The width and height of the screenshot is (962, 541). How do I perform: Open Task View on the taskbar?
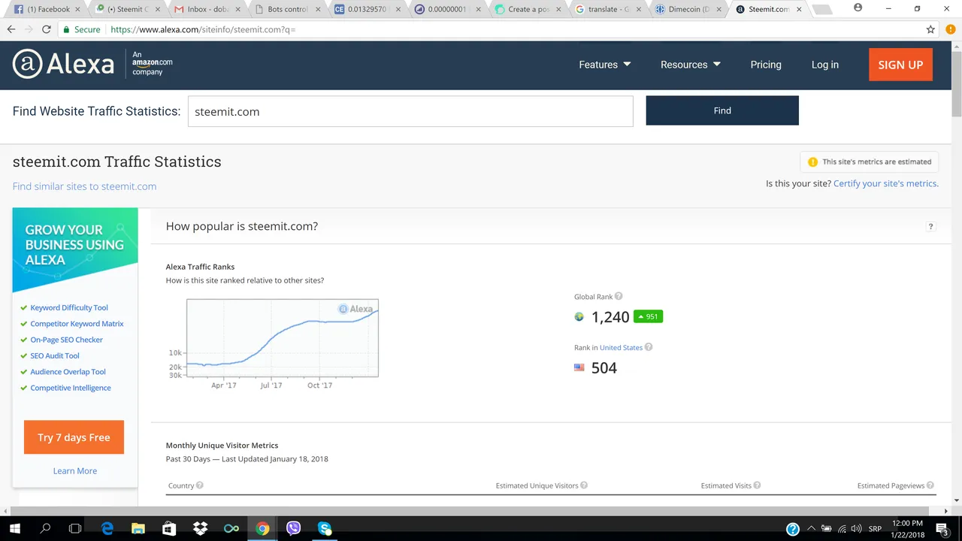coord(75,528)
